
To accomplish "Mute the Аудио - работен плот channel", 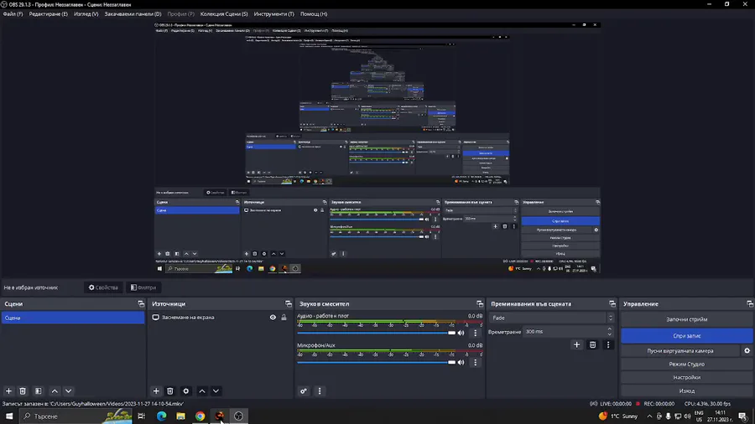I will coord(461,333).
